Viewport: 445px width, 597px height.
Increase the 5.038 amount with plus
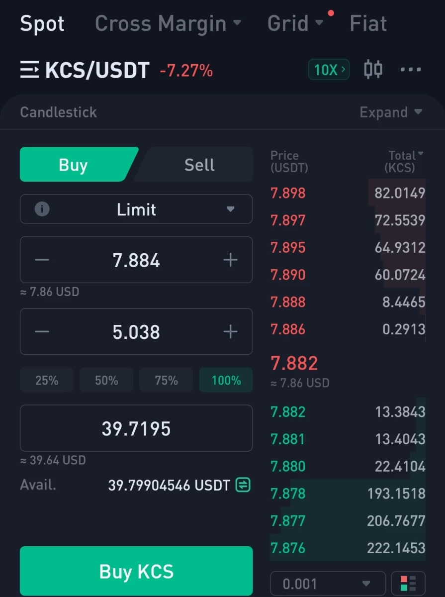point(230,332)
